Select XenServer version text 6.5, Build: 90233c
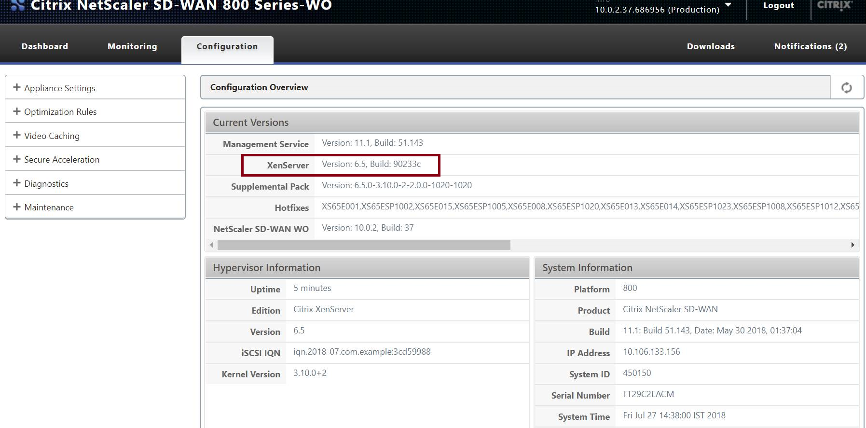The image size is (866, 428). [x=371, y=164]
